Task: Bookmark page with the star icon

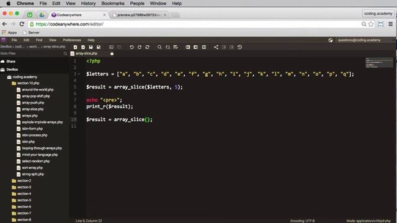Action: (371, 24)
